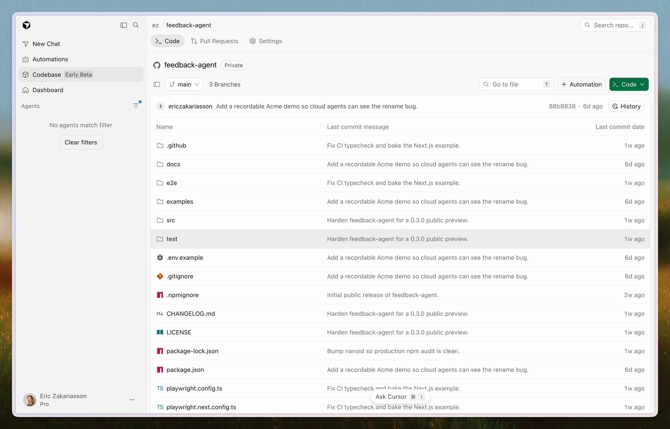Click commit hash 88b8838
This screenshot has width=670, height=429.
562,106
